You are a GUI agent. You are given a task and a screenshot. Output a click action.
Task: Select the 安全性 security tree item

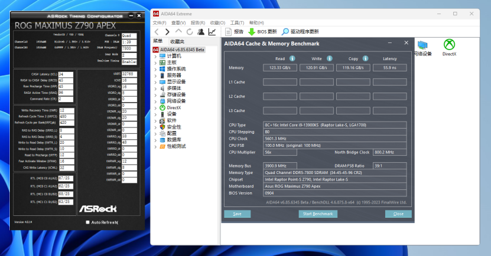(x=174, y=127)
